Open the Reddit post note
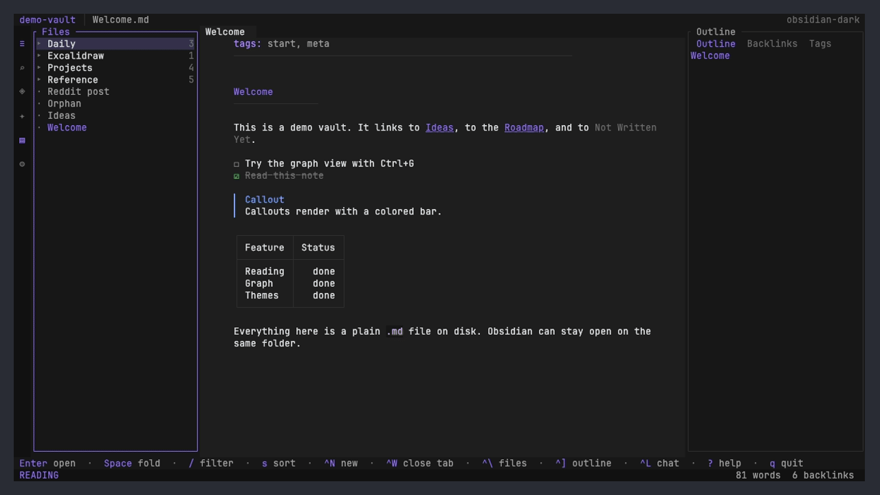 click(78, 91)
